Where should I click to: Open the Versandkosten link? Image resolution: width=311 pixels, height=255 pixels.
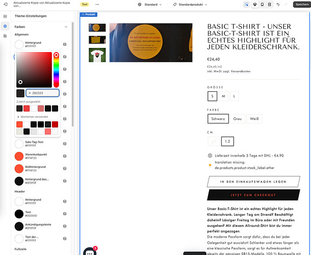tap(241, 71)
